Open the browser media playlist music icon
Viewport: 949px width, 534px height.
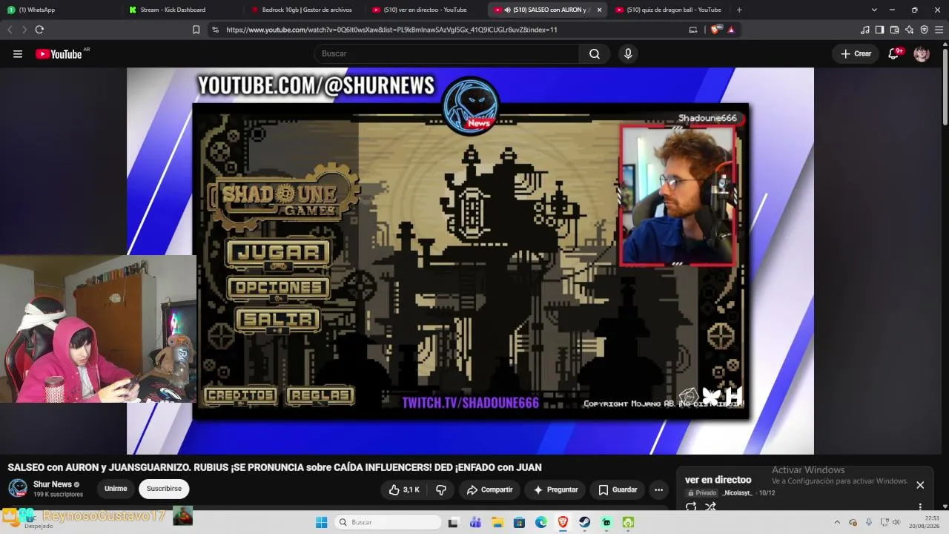click(864, 30)
